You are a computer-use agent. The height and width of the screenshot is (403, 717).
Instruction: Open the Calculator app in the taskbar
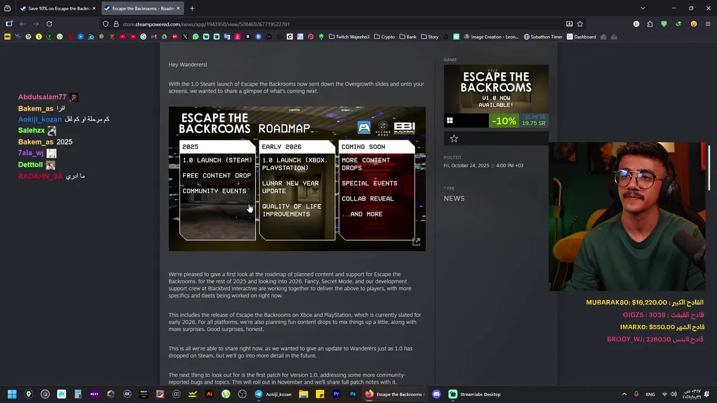(78, 394)
